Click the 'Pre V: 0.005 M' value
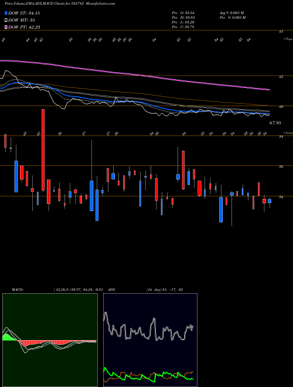The width and height of the screenshot is (293, 387). tap(232, 18)
